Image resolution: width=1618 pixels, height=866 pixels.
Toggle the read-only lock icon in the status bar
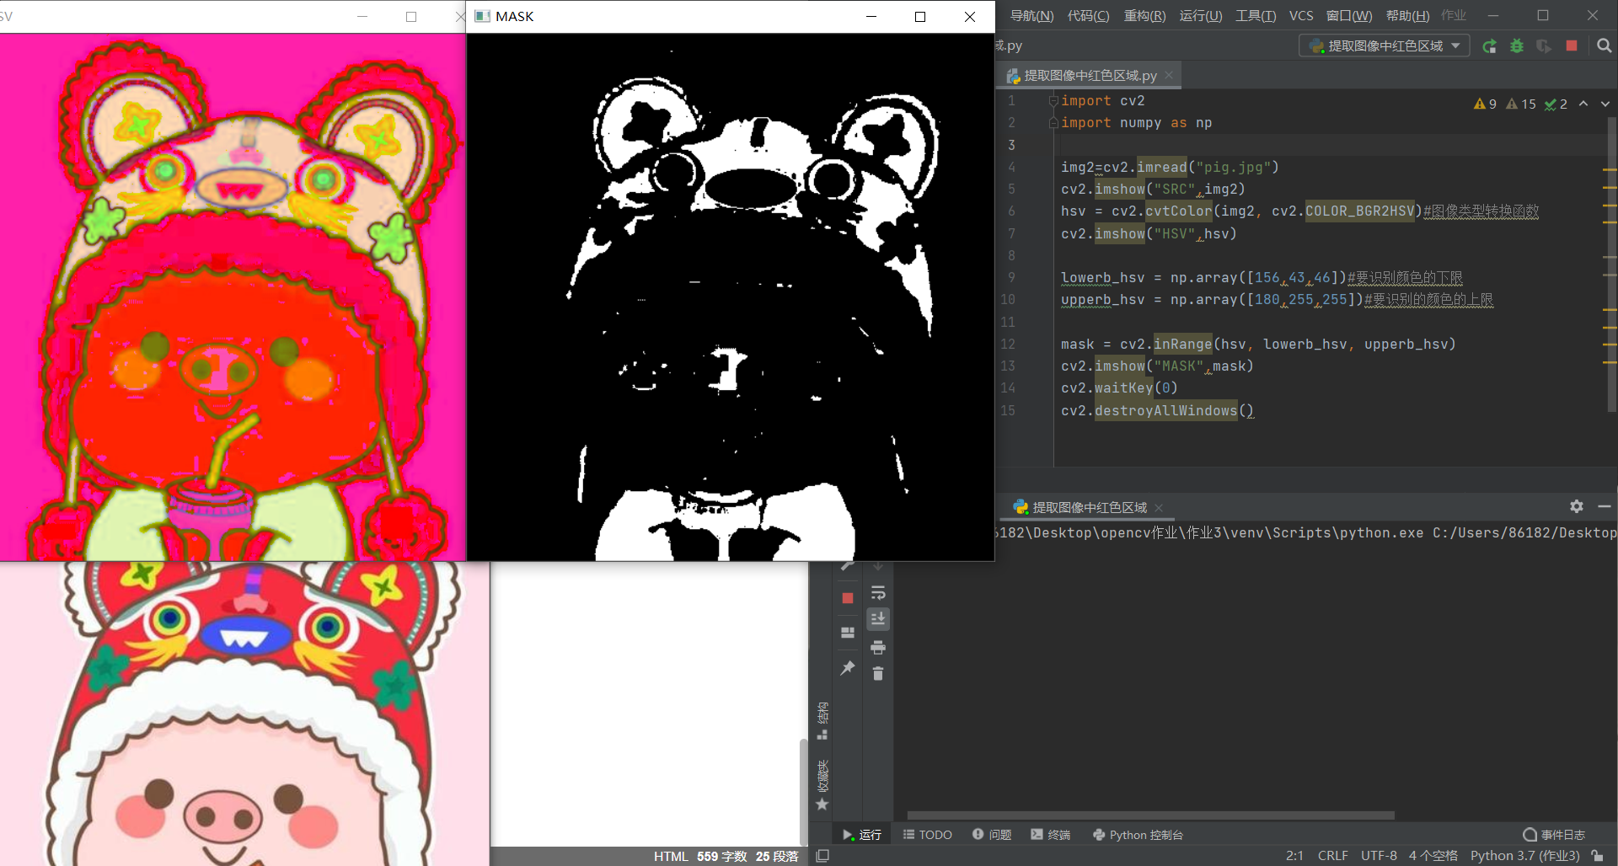coord(1597,855)
